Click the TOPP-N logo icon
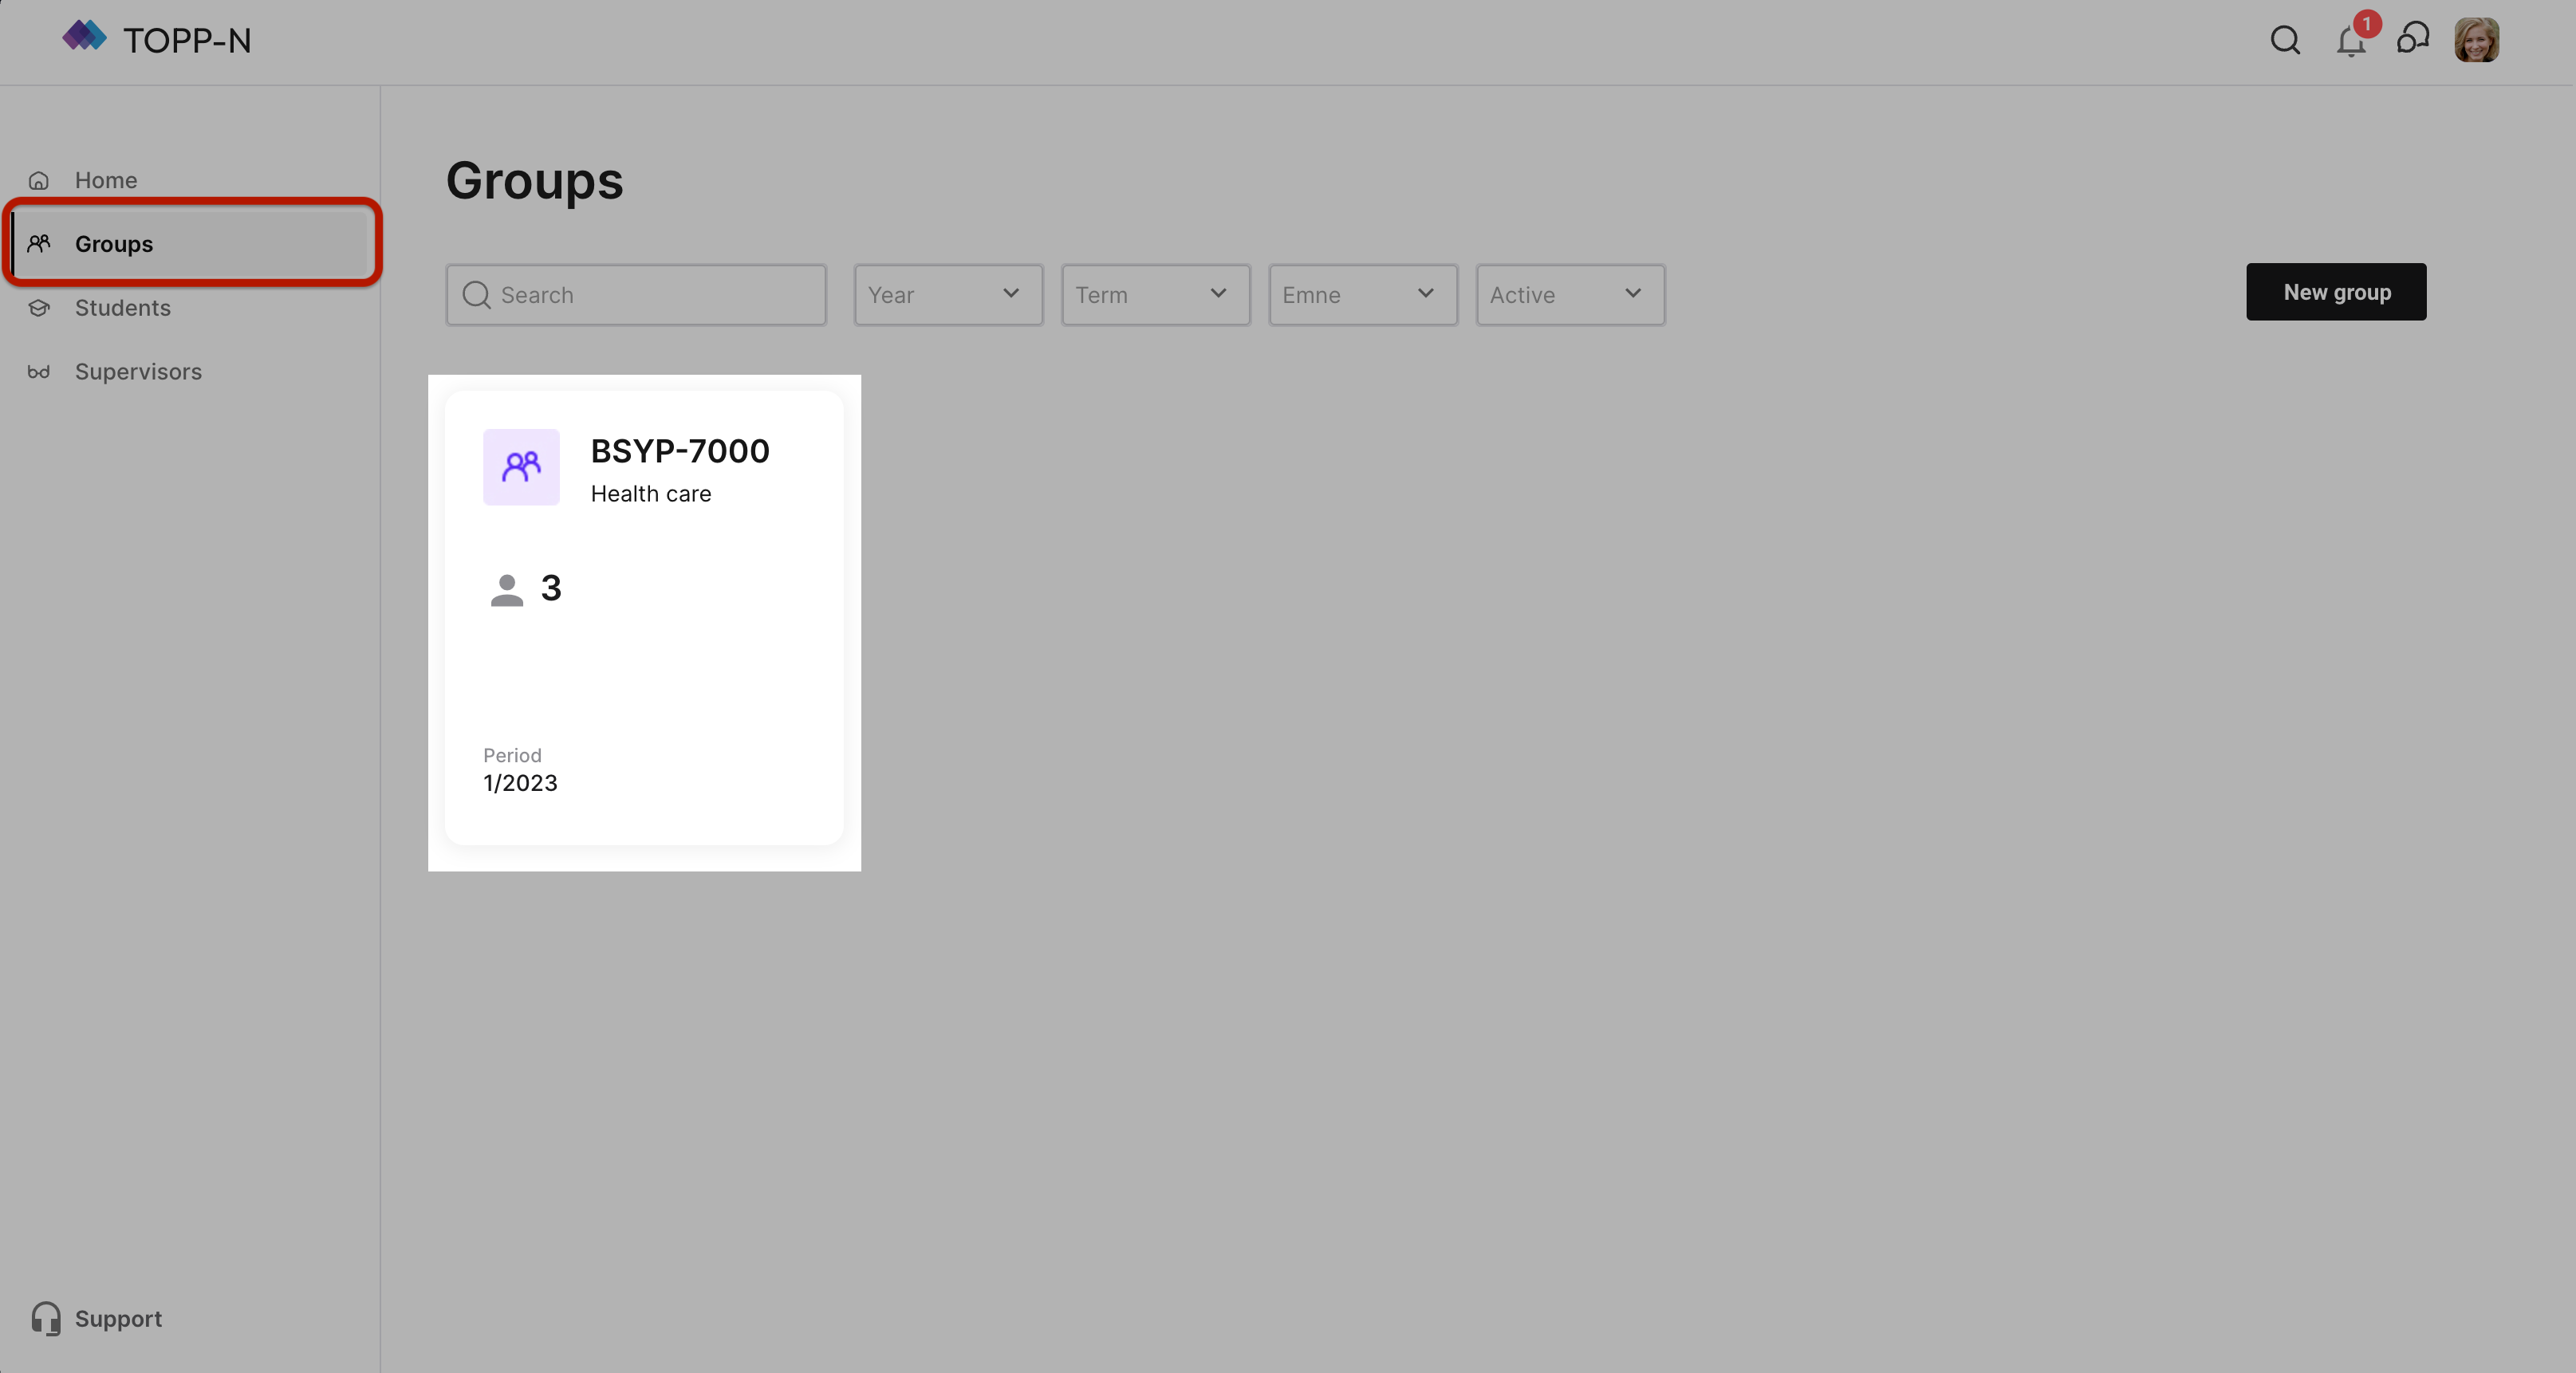 [84, 37]
